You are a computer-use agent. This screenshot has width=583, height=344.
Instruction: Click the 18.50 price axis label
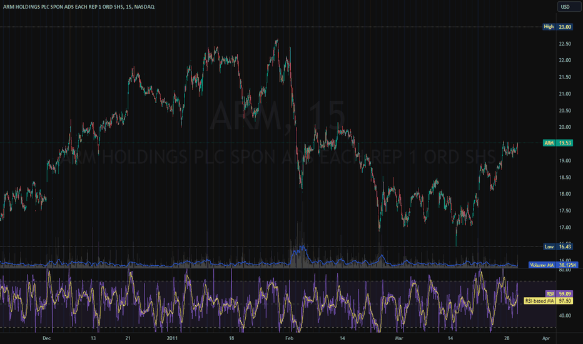tap(565, 178)
